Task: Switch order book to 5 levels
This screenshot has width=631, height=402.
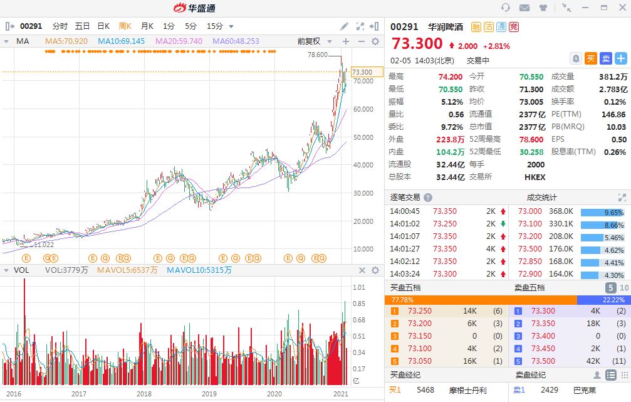Action: tap(610, 287)
